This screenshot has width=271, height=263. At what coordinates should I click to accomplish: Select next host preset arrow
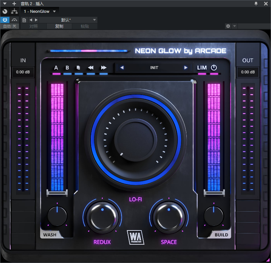[x=36, y=20]
